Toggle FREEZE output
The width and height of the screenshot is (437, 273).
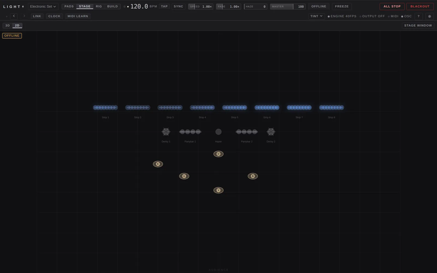tap(342, 6)
